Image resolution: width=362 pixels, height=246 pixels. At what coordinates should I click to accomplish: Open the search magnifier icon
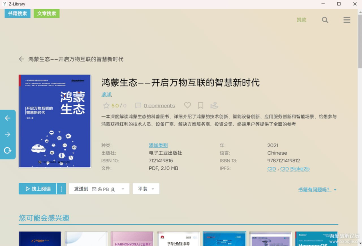click(325, 20)
